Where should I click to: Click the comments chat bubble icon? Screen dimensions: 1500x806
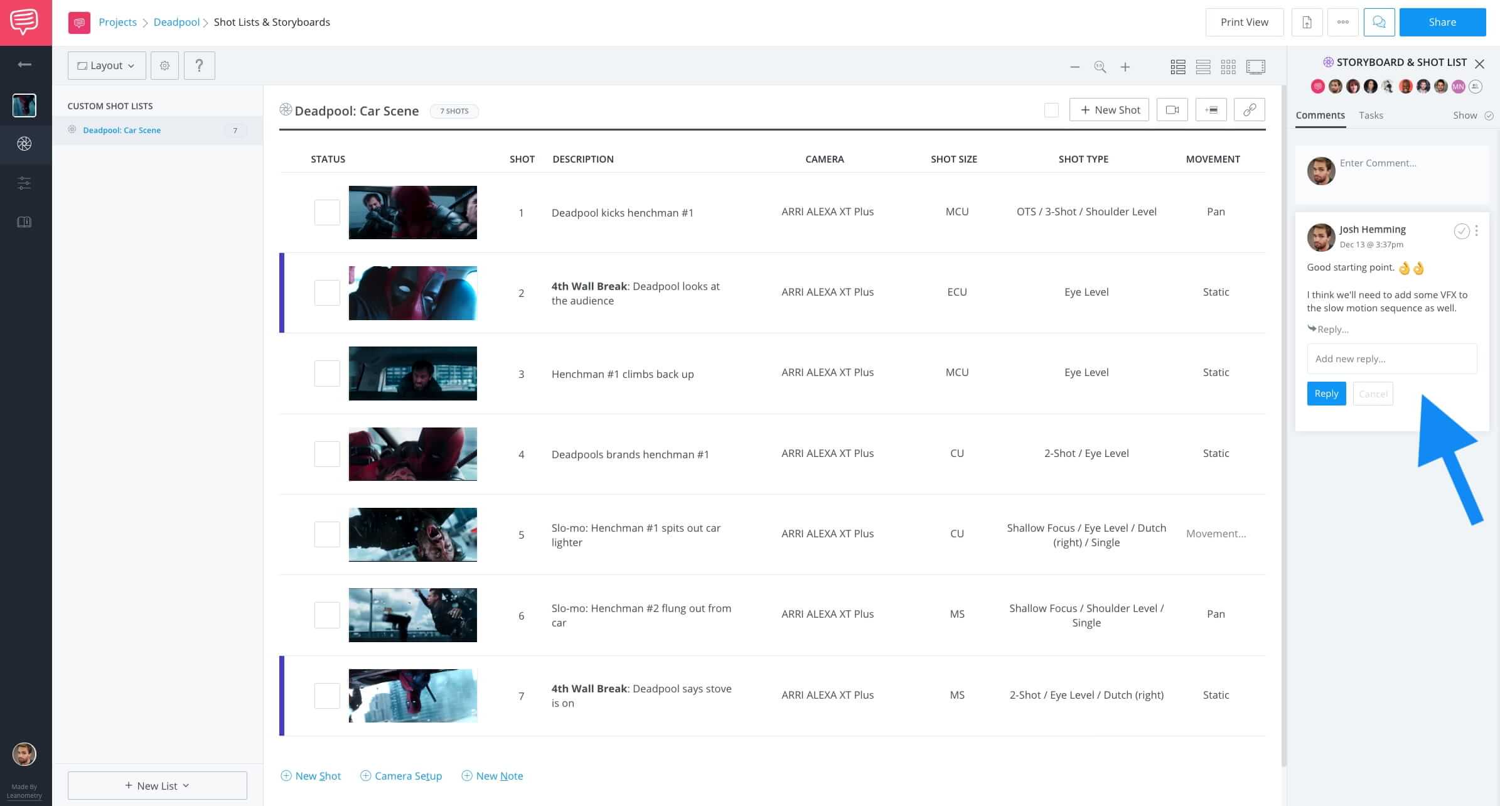(1379, 22)
